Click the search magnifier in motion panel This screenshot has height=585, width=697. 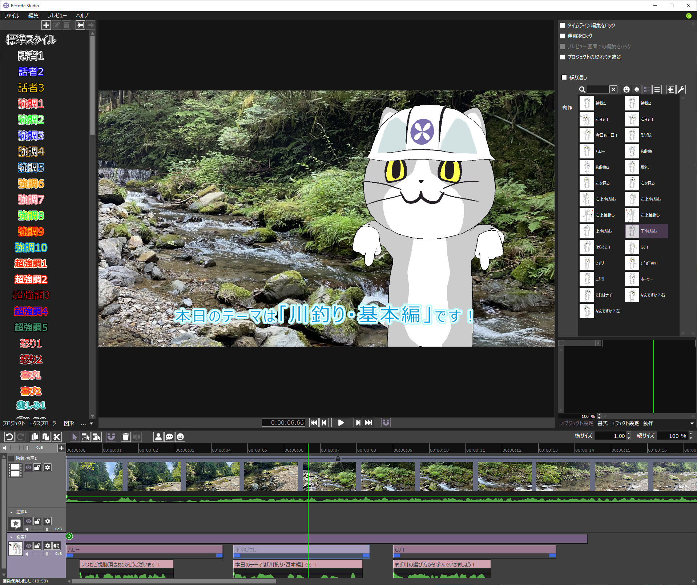(582, 89)
